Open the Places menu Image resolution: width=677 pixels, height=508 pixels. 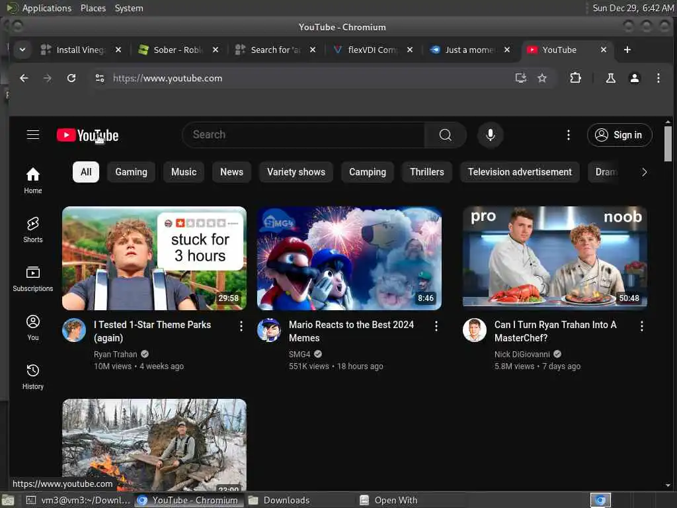coord(93,8)
